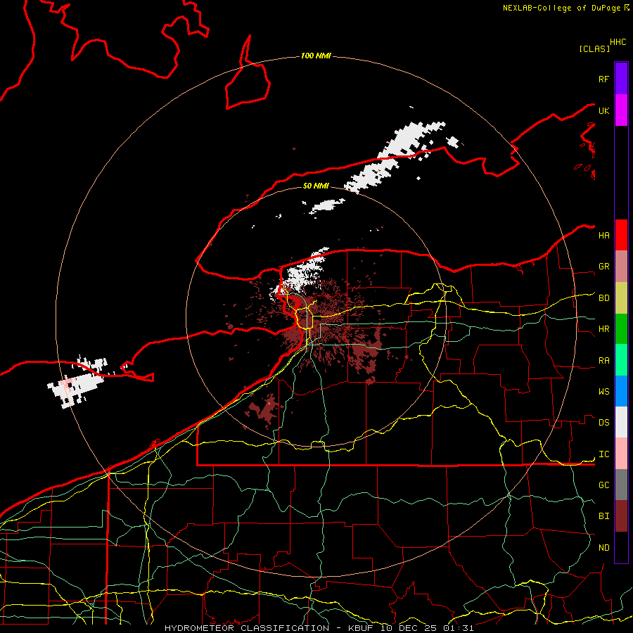Image resolution: width=633 pixels, height=633 pixels.
Task: Click the HR legend label
Action: coord(603,329)
